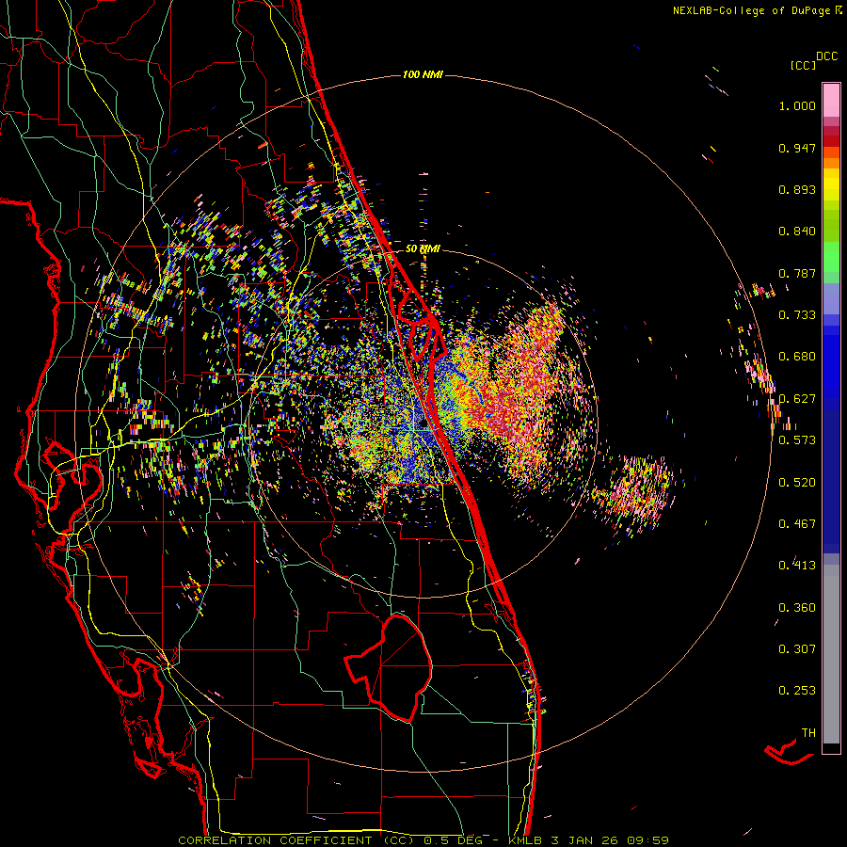Screen dimensions: 847x847
Task: Click the 0.787 scale value
Action: 797,273
